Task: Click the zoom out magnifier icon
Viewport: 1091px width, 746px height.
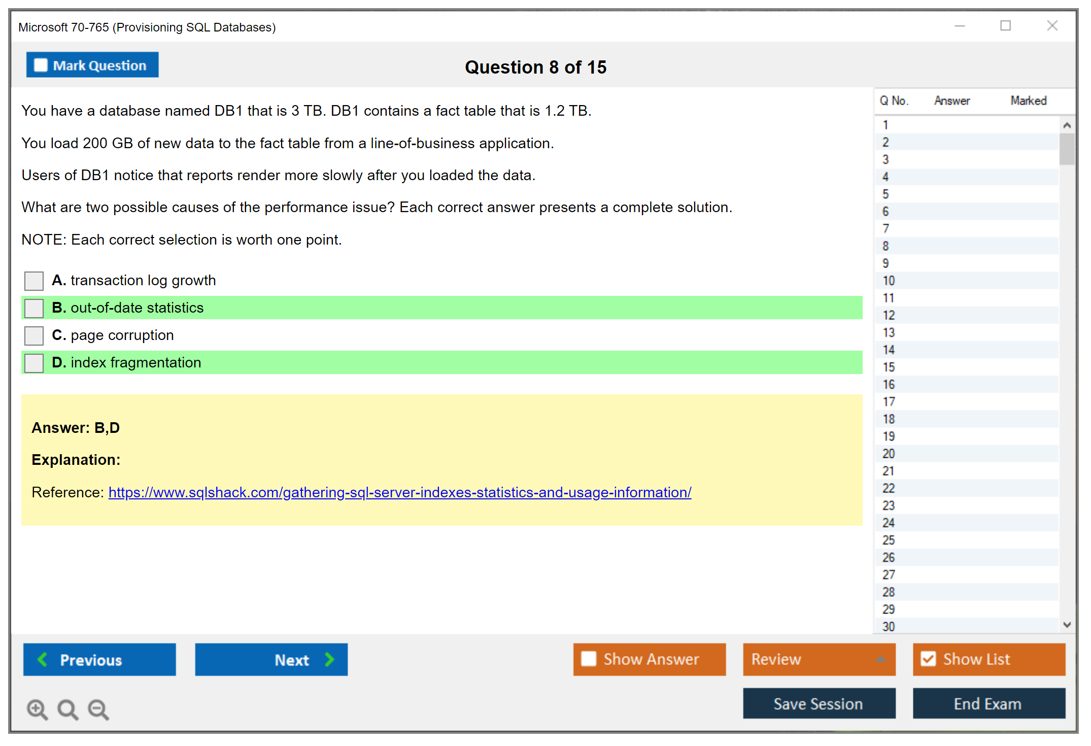Action: coord(98,709)
